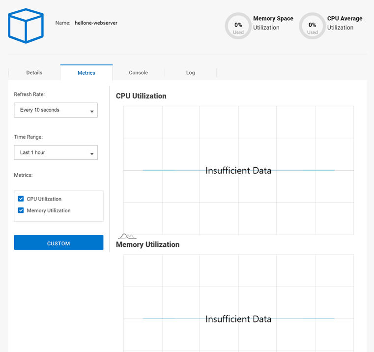
Task: Uncheck the CPU Utilization checkbox
Action: click(x=21, y=199)
